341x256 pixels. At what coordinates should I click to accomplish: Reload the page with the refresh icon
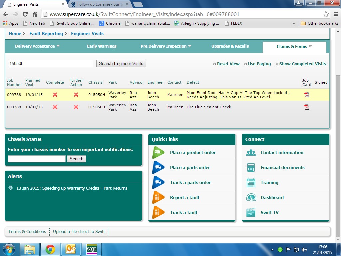25,14
